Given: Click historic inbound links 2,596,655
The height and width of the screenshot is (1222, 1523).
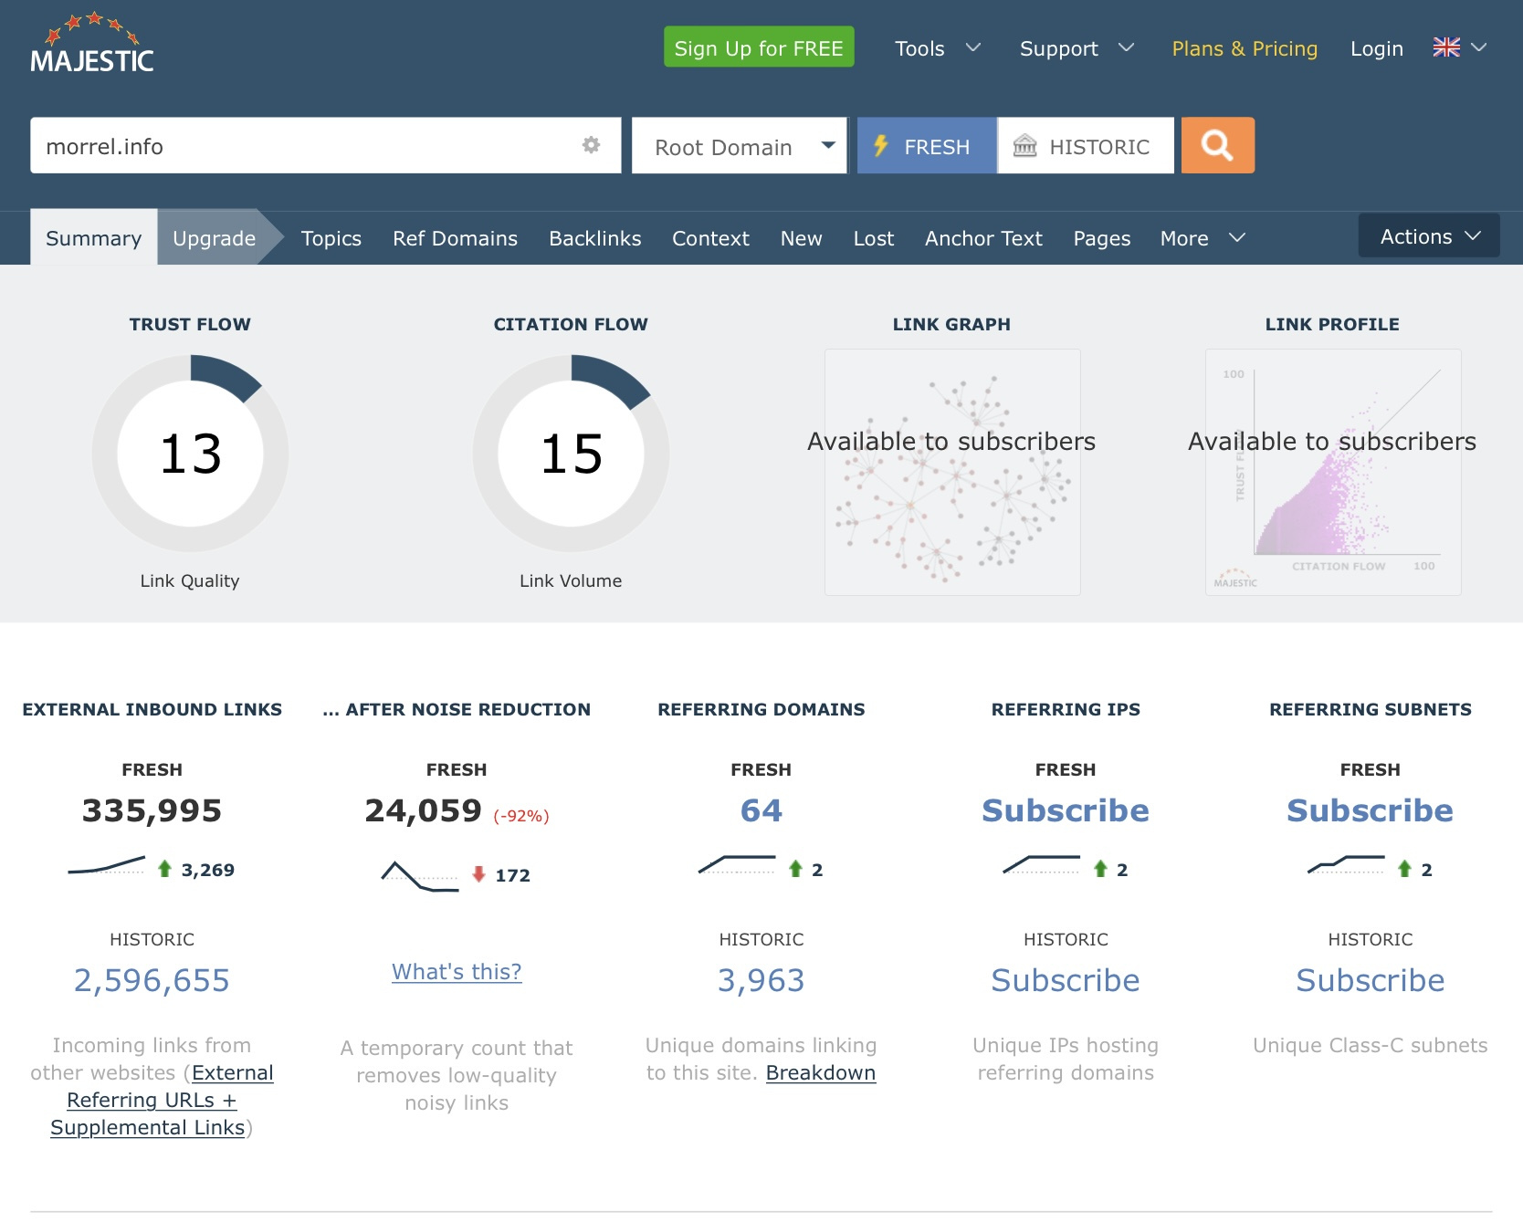Looking at the screenshot, I should tap(152, 980).
